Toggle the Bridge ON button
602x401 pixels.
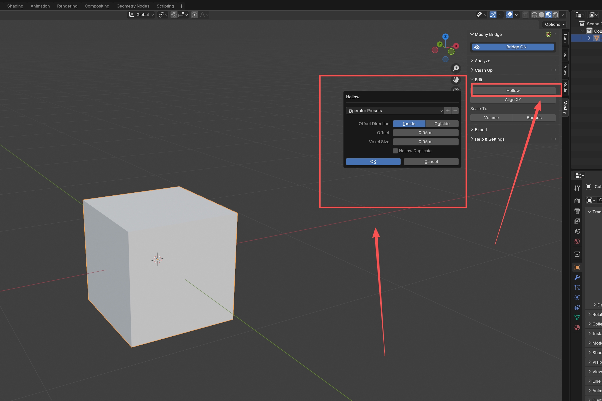[513, 47]
